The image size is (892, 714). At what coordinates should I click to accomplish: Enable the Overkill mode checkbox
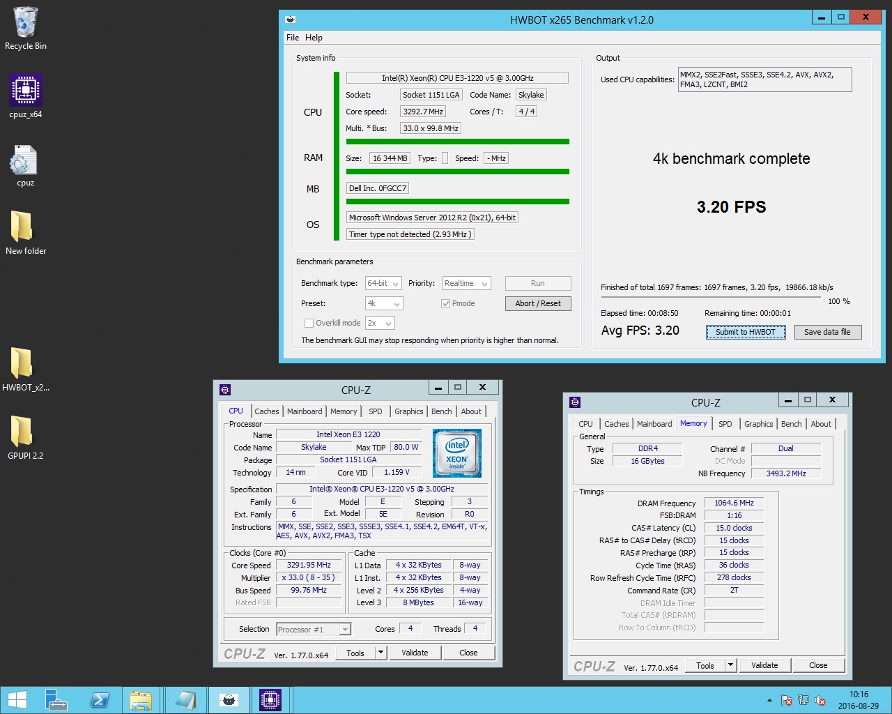click(309, 323)
